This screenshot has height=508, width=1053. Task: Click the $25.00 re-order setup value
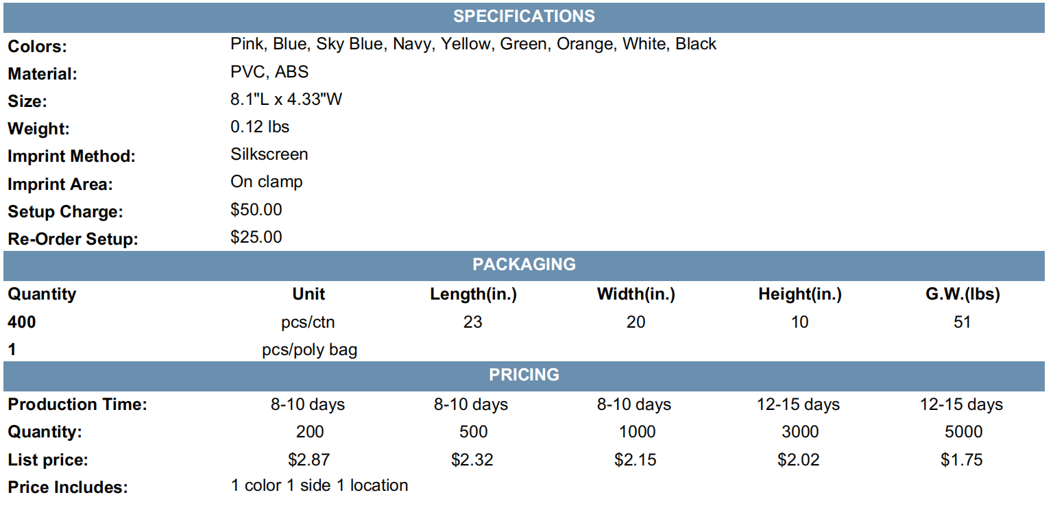pos(256,237)
